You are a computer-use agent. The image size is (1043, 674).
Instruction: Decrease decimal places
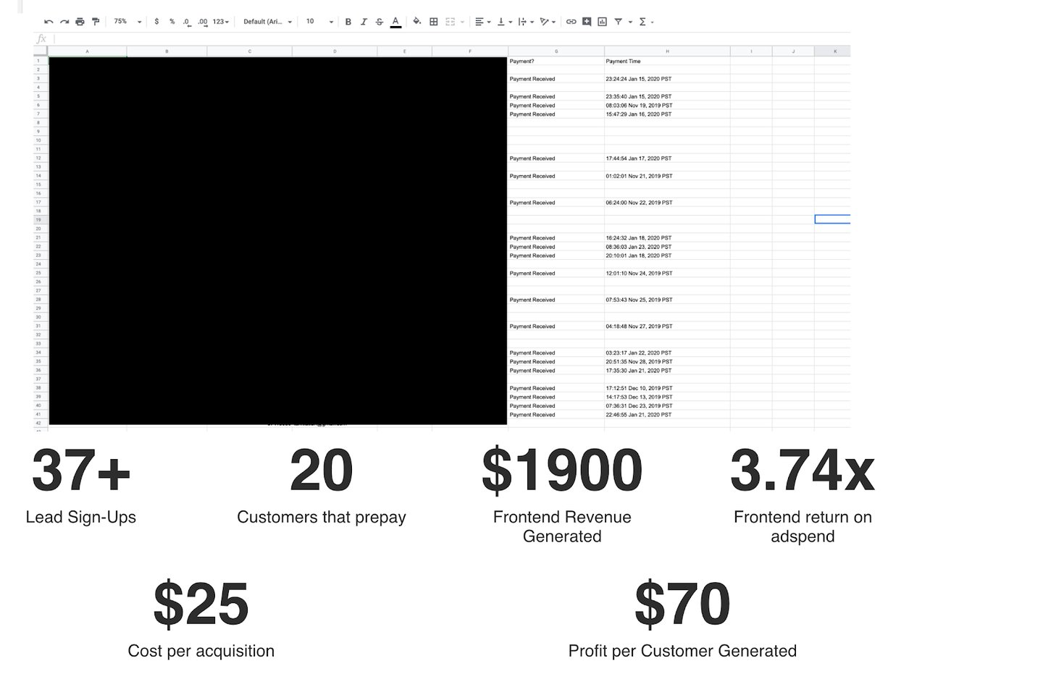point(187,22)
